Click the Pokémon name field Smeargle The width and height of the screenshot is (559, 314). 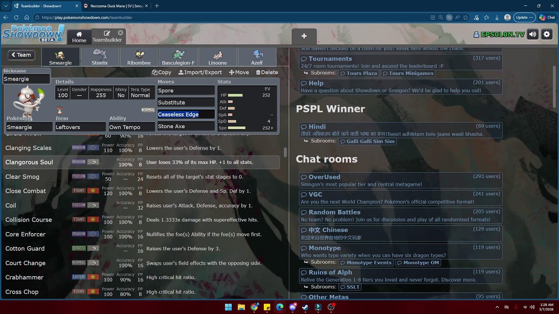[29, 127]
